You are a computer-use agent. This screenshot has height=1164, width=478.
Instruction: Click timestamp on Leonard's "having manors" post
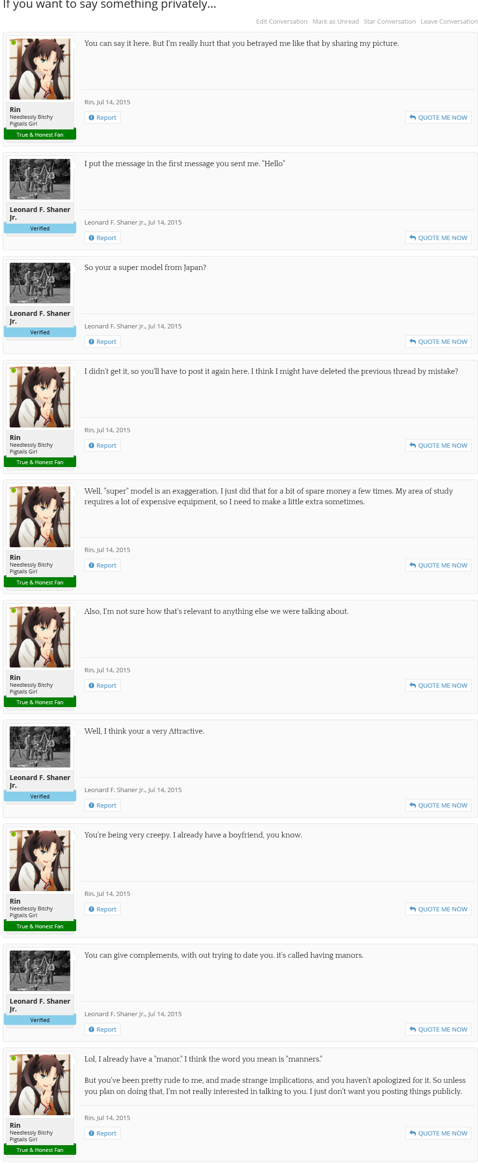(x=165, y=1014)
